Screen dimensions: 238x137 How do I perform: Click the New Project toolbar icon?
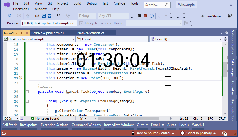28,16
